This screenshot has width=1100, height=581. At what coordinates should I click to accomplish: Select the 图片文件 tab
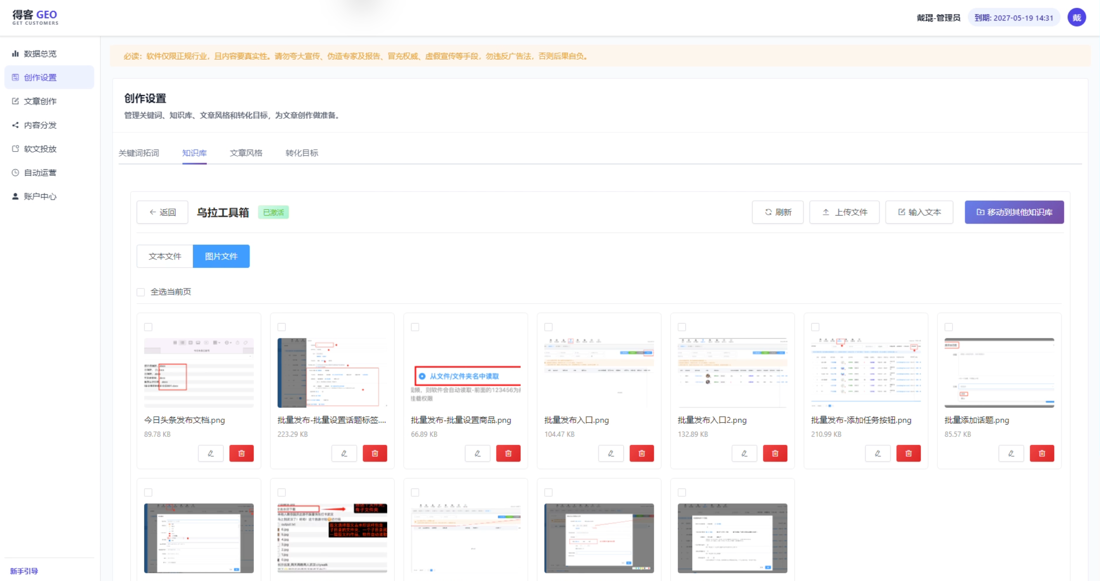point(221,256)
